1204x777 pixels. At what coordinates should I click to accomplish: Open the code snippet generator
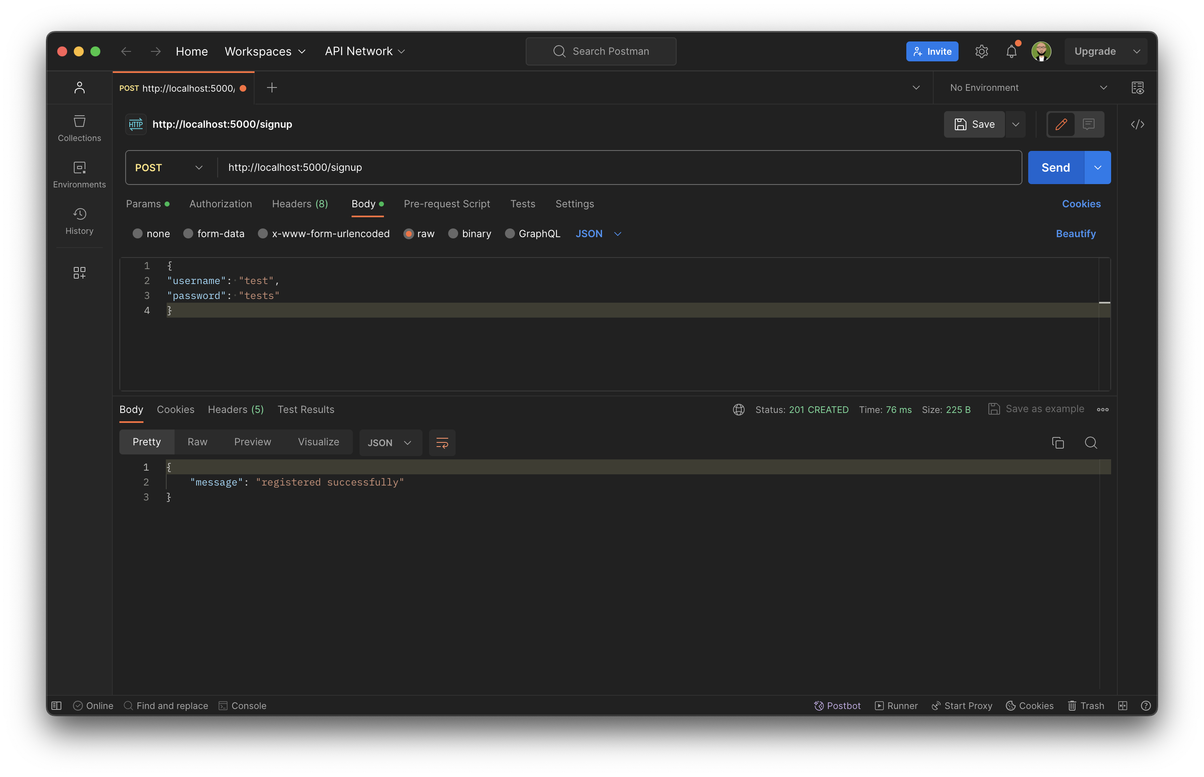(x=1137, y=124)
